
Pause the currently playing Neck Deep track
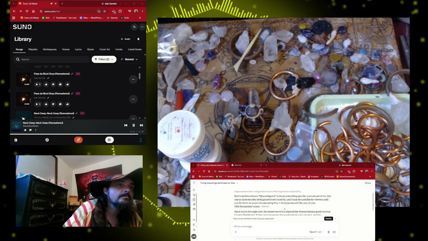tap(133, 125)
